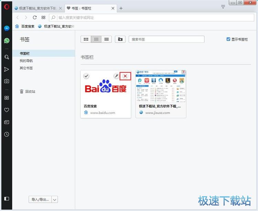Open Speed Dial grid icon in sidebar
The height and width of the screenshot is (211, 258).
pos(7,98)
